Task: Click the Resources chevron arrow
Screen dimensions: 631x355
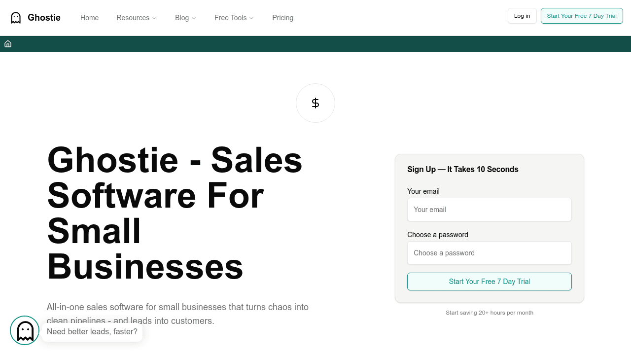Action: pyautogui.click(x=154, y=18)
